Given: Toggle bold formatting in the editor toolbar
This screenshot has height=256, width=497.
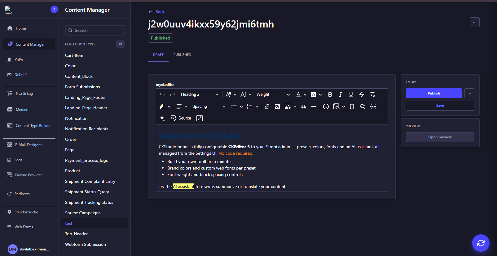Looking at the screenshot, I should (x=330, y=94).
